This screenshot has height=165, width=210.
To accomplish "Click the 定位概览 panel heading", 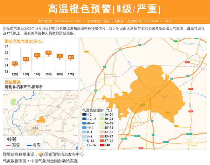I will pyautogui.click(x=13, y=82).
